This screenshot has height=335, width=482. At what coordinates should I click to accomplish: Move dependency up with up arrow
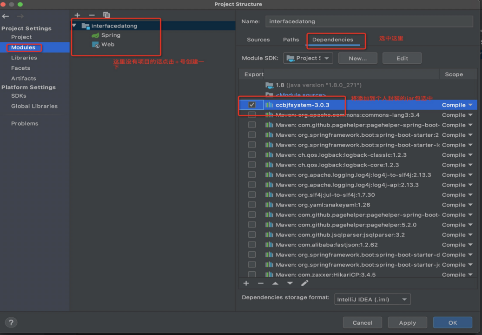[x=275, y=283]
